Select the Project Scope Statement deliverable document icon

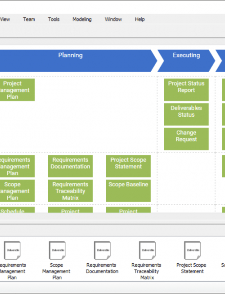(192, 251)
